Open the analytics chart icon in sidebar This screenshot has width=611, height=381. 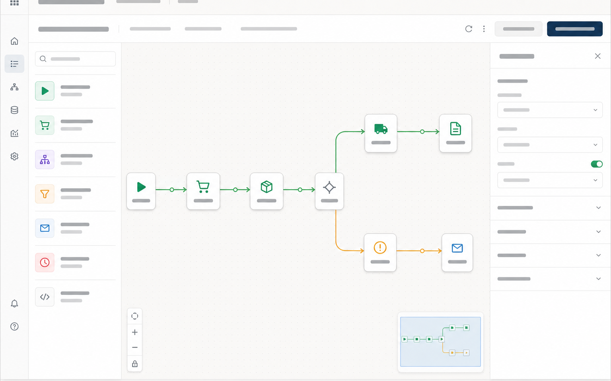(x=14, y=133)
